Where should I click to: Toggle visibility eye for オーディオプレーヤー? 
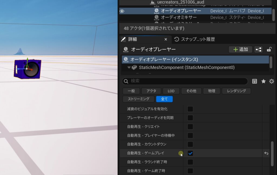pos(122,11)
